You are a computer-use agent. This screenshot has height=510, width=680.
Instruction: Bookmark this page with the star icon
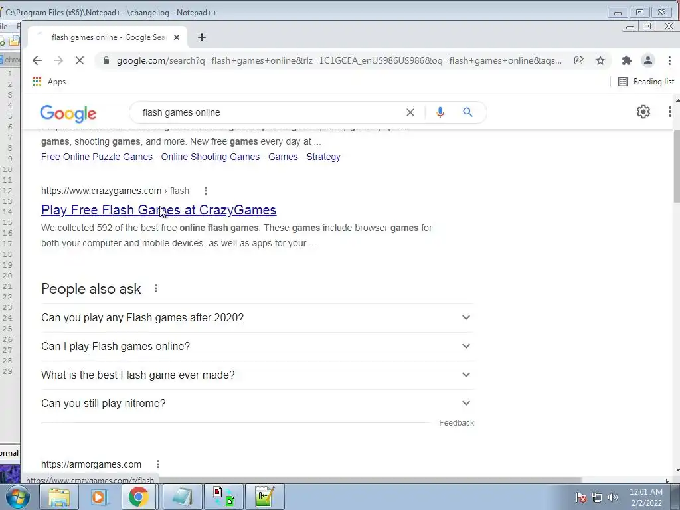[600, 60]
